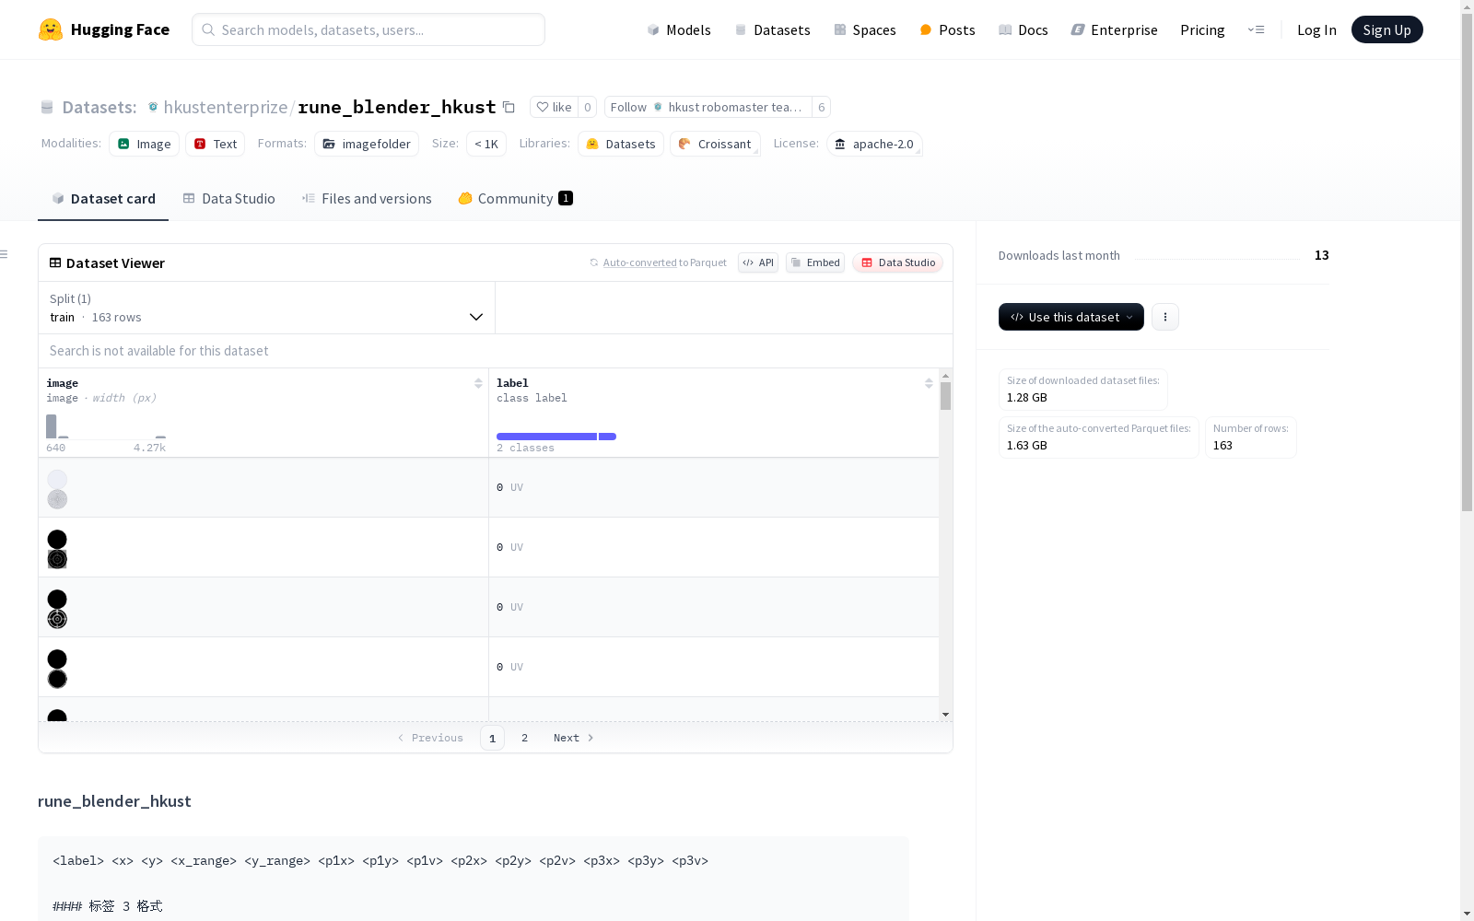Sort the label column
Screen dimensions: 1474x921
point(929,383)
